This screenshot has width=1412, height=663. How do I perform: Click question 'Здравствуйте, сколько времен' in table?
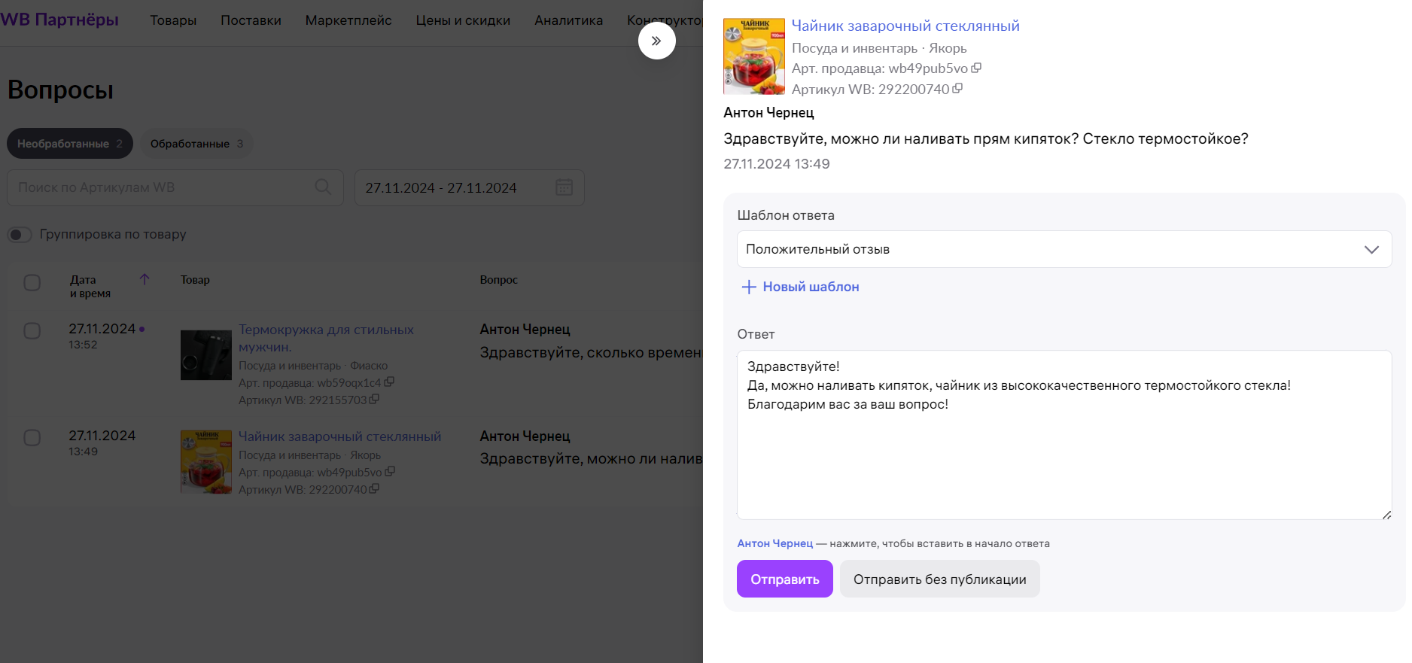pyautogui.click(x=591, y=352)
